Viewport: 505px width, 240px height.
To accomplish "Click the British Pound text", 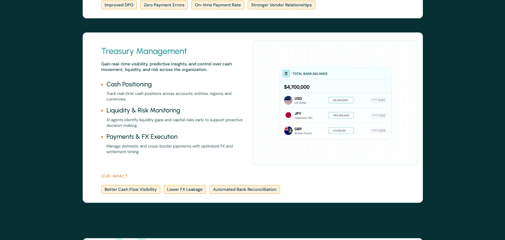I will pyautogui.click(x=303, y=133).
